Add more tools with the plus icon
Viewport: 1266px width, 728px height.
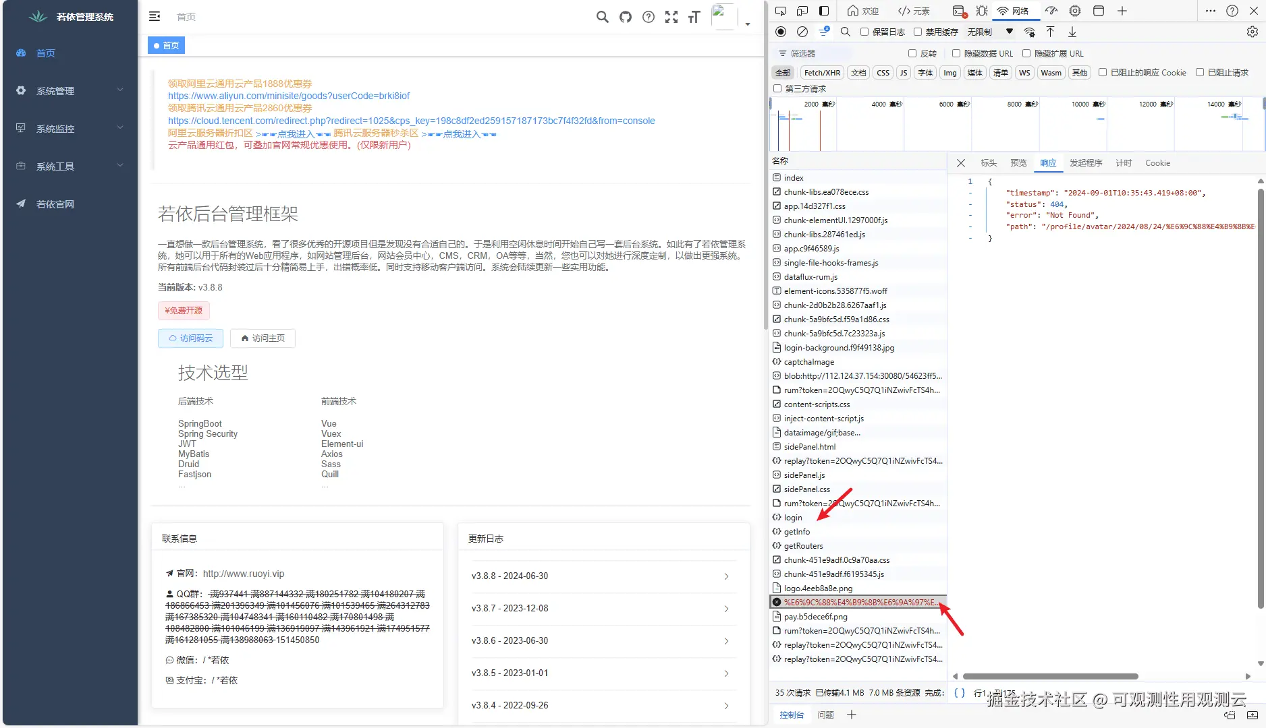(1122, 11)
